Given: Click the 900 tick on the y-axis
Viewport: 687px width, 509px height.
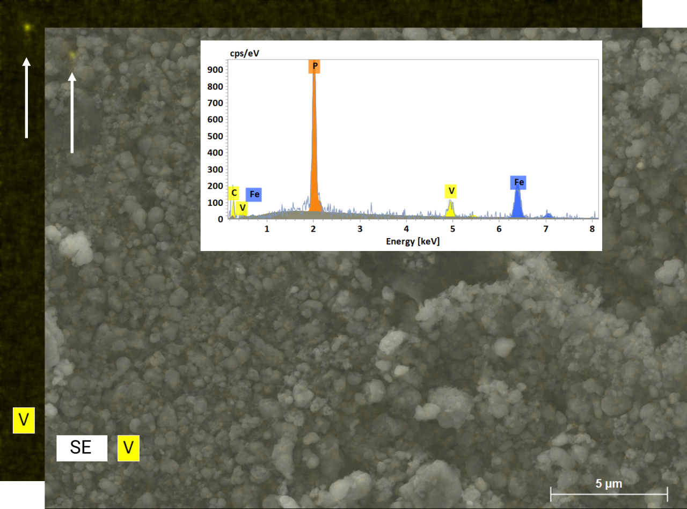Looking at the screenshot, I should [x=215, y=69].
